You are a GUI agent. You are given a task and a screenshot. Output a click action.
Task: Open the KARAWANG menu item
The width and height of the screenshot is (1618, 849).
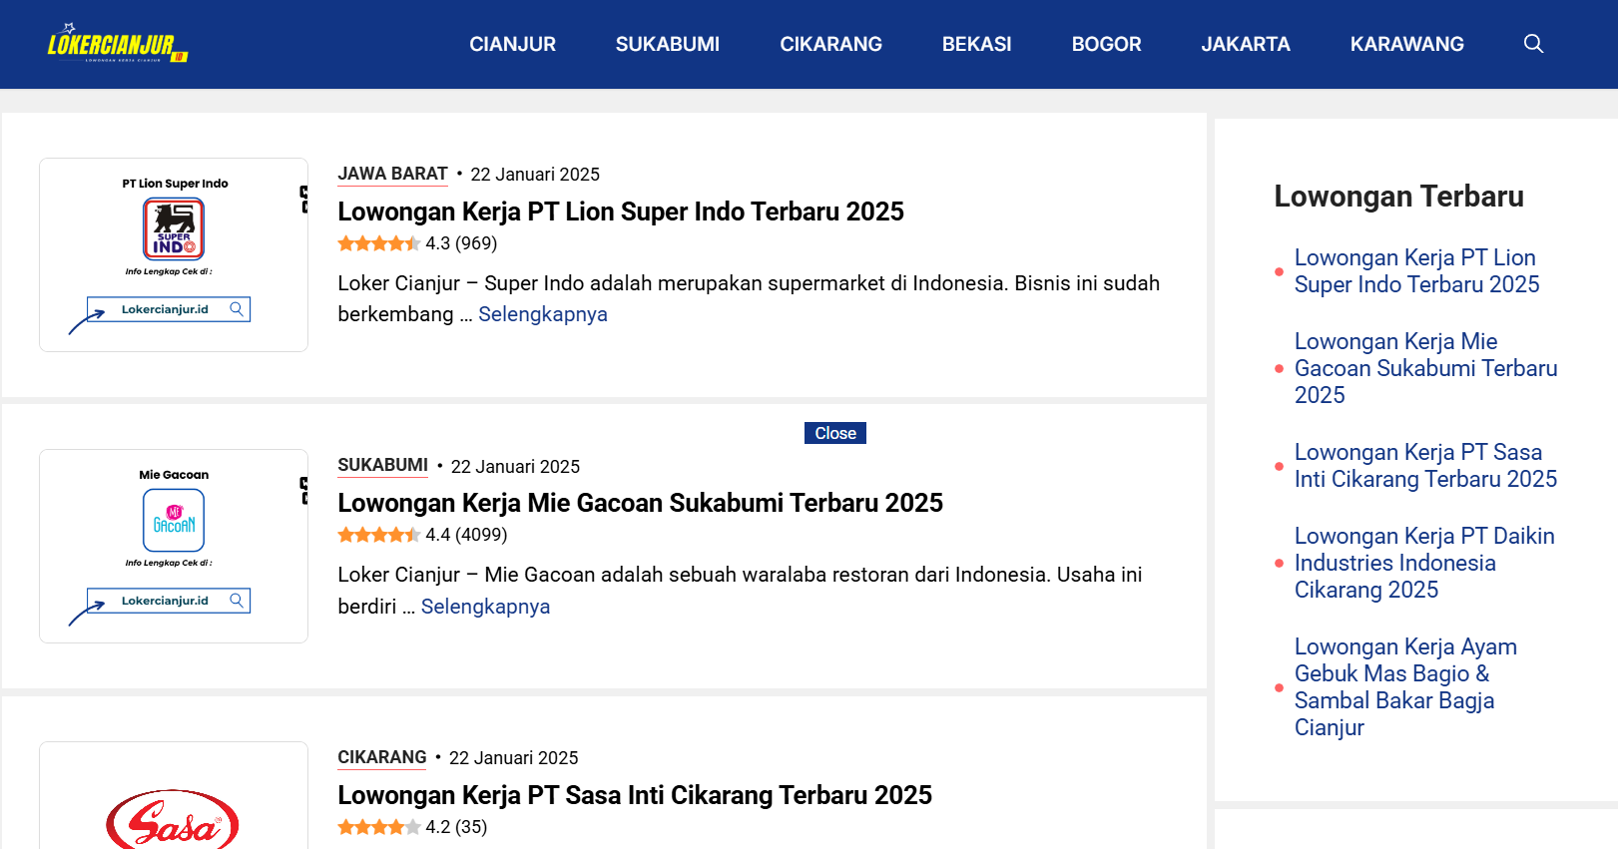click(1406, 44)
